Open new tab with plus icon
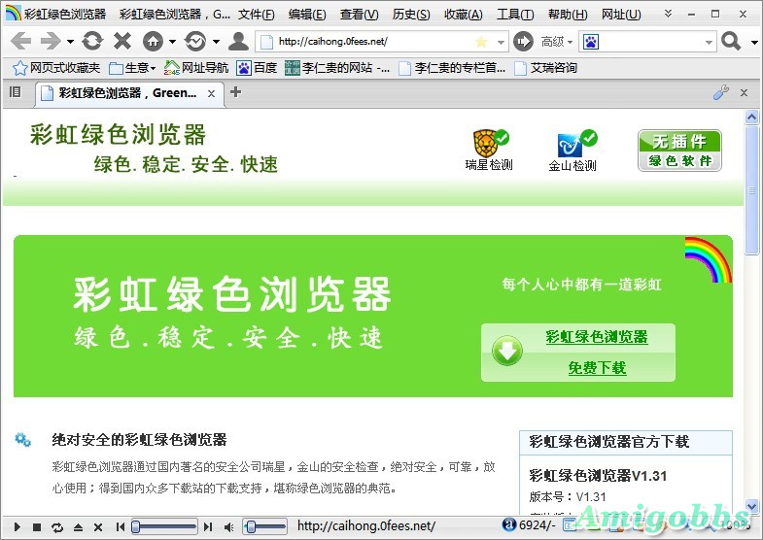This screenshot has width=763, height=540. point(235,93)
